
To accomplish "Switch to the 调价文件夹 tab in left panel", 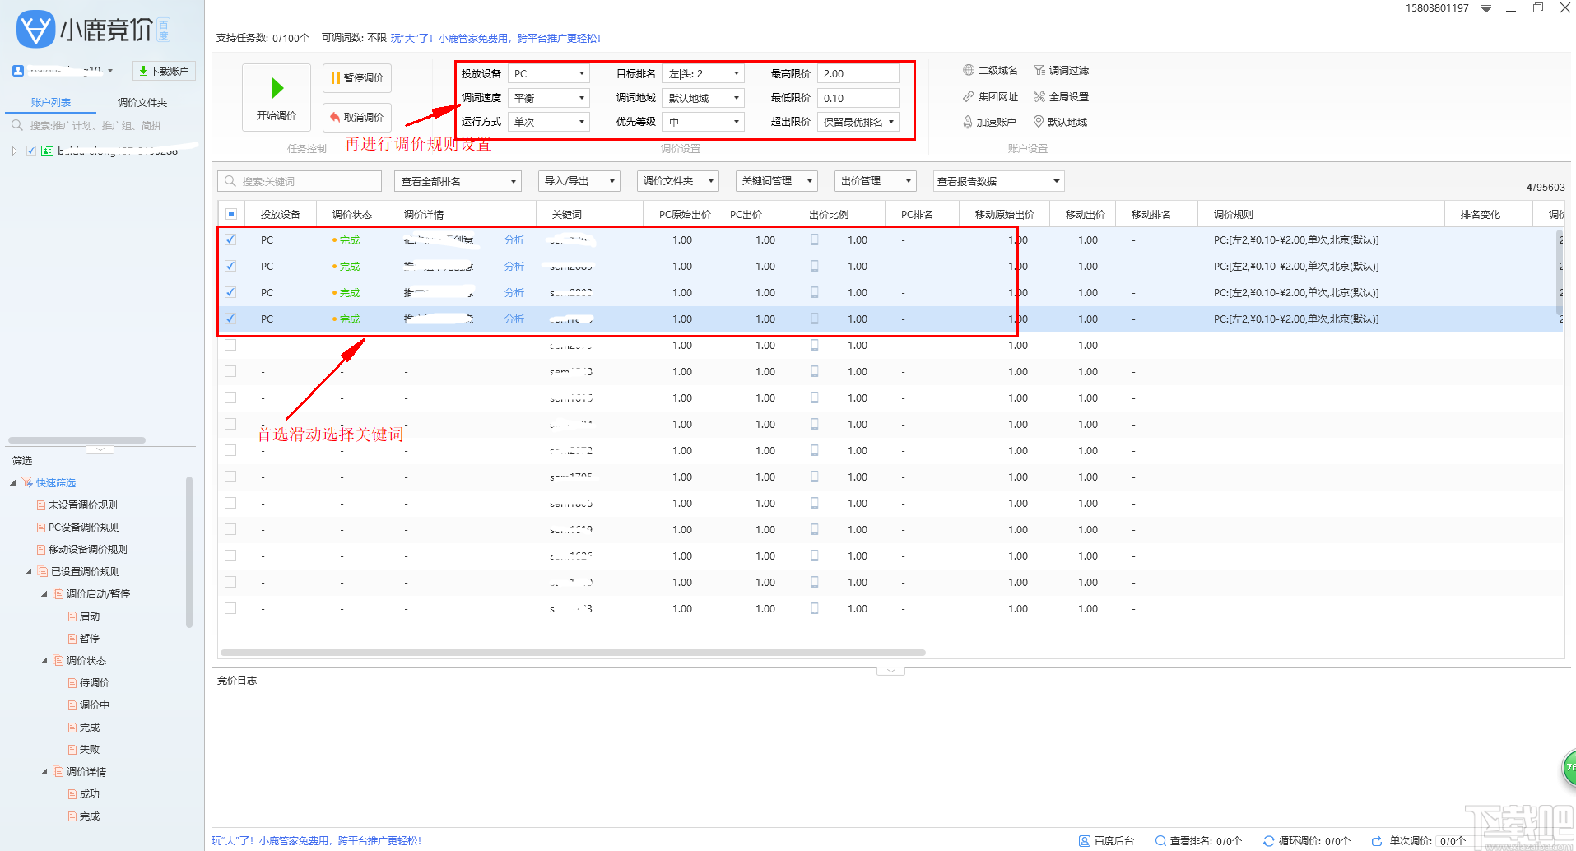I will click(x=142, y=102).
